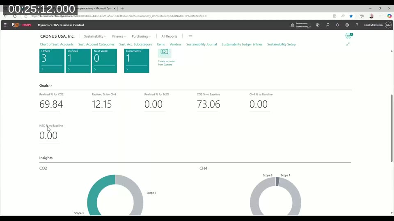Open CO2 % vs Baseline value 73.06
Image resolution: width=394 pixels, height=221 pixels.
click(x=208, y=104)
